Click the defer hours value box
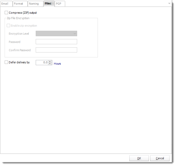This screenshot has width=176, height=166. [x=42, y=63]
